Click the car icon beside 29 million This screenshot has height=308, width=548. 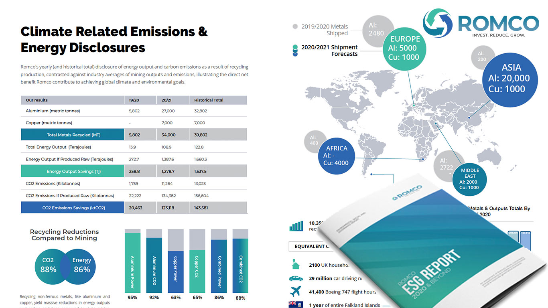pyautogui.click(x=296, y=278)
